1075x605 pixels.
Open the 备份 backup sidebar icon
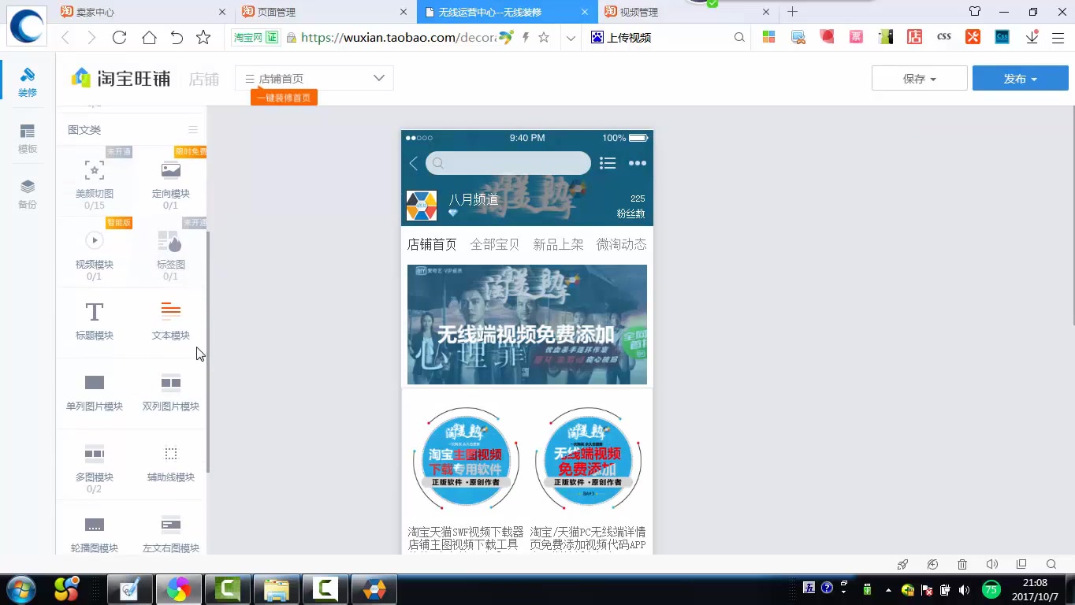[x=28, y=194]
